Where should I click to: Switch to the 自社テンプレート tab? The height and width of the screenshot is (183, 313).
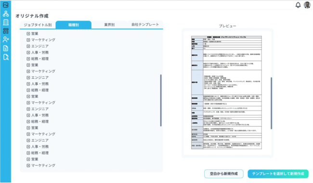tap(145, 24)
